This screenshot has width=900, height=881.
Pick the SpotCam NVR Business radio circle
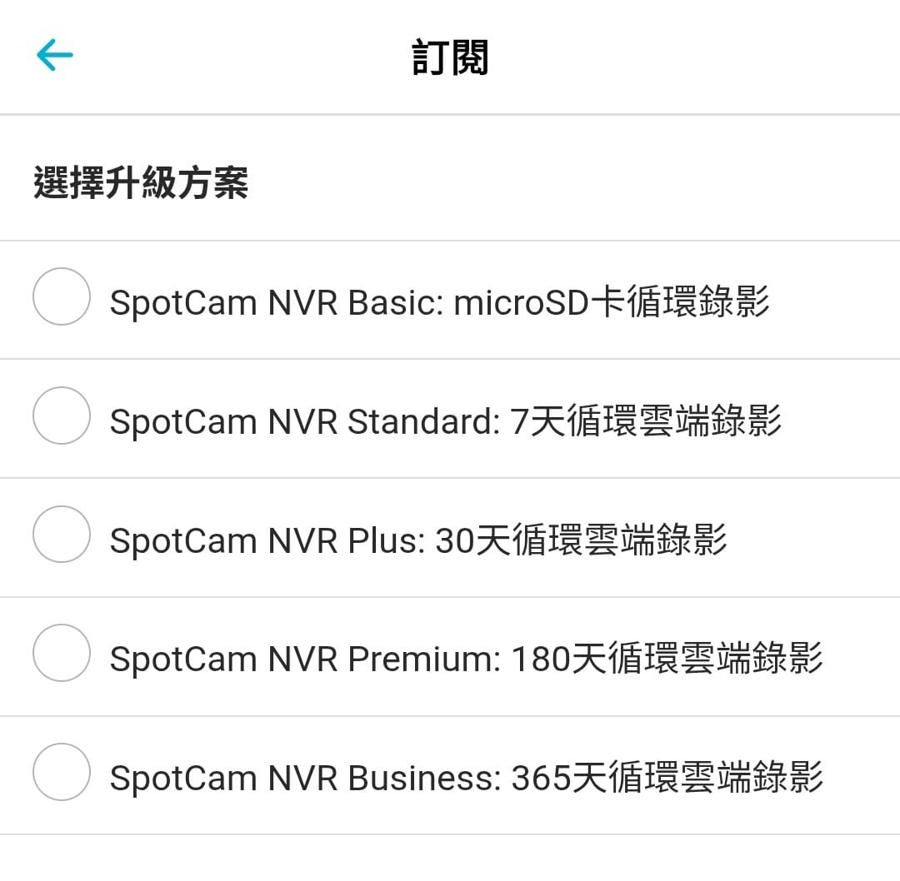tap(61, 773)
